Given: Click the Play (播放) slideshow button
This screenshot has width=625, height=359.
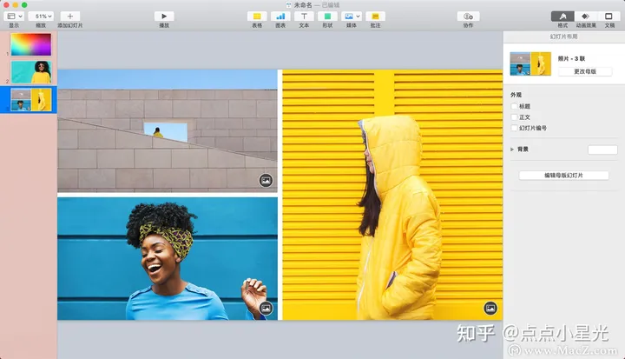Looking at the screenshot, I should tap(164, 16).
